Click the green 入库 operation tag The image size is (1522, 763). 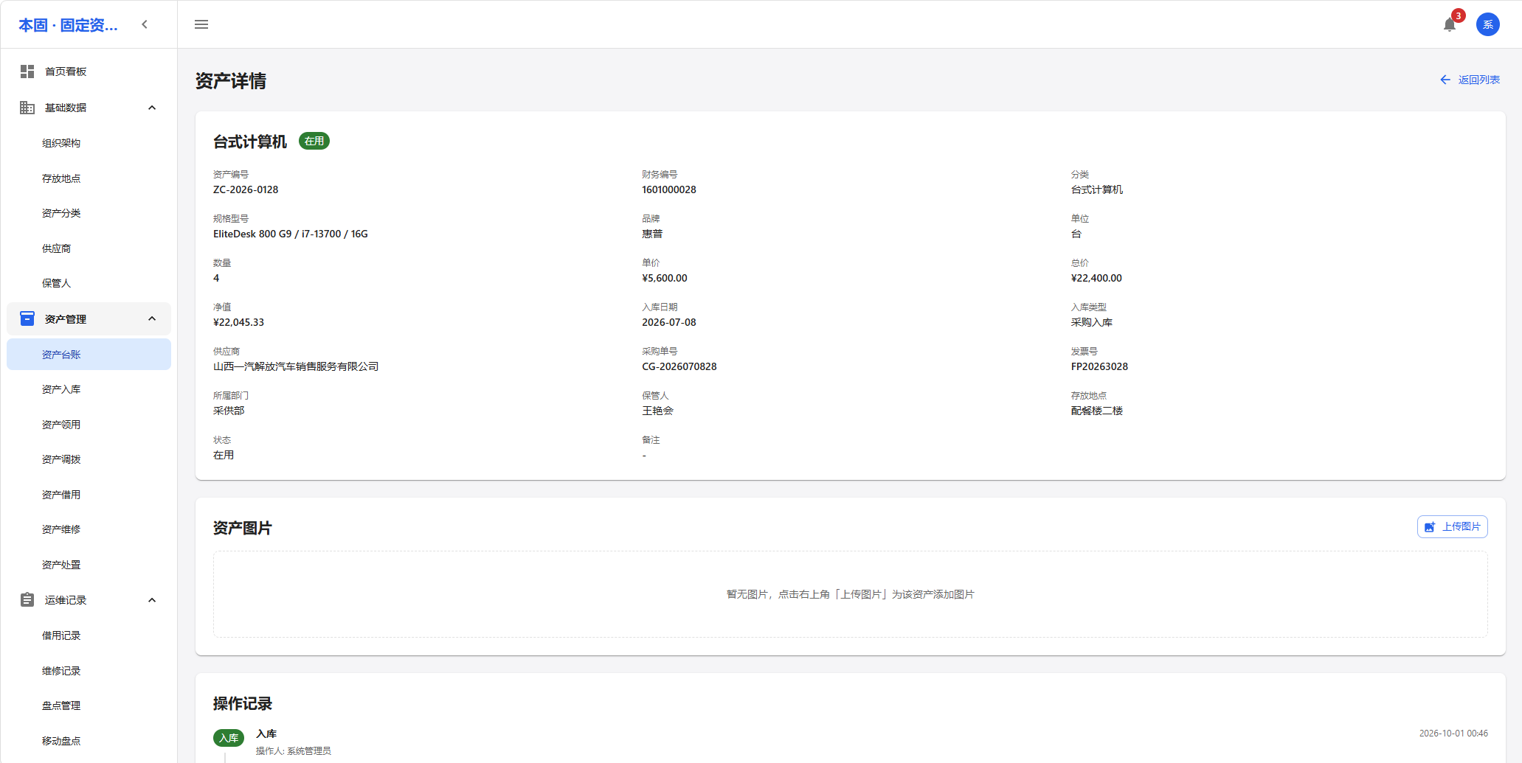point(229,738)
